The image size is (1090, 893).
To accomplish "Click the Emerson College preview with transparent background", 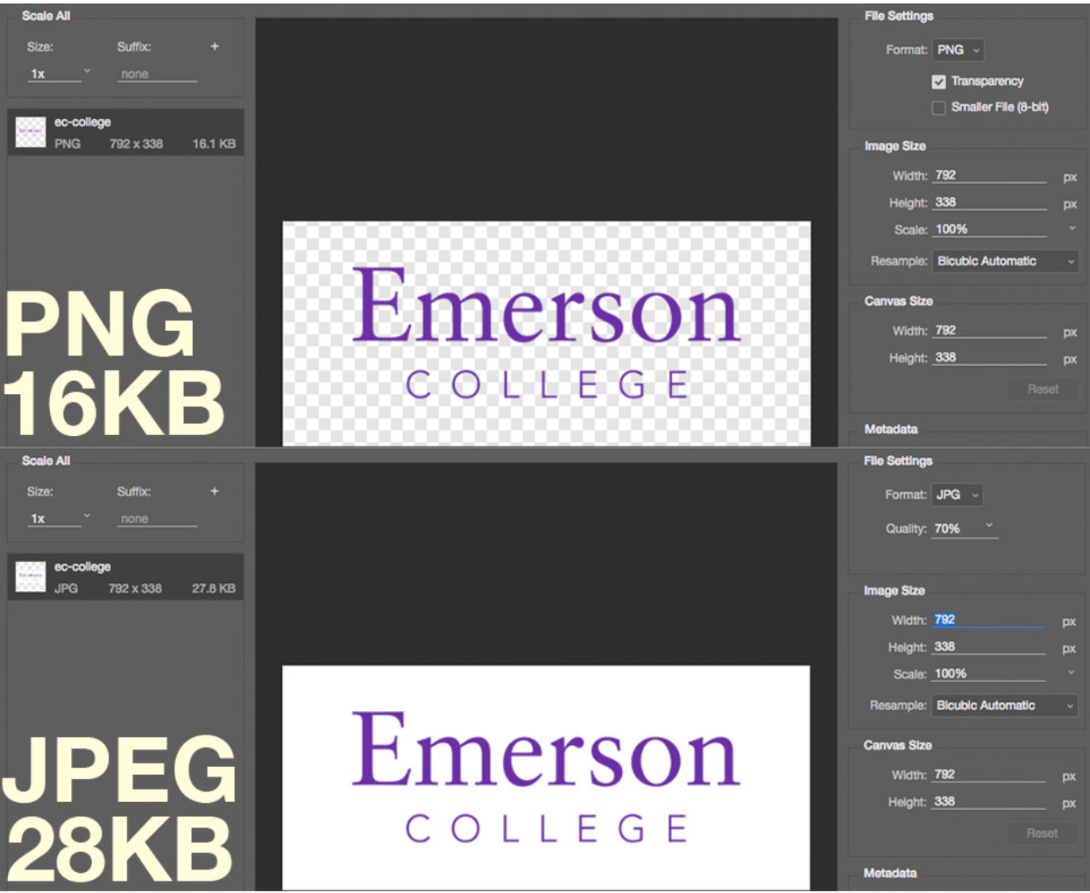I will pyautogui.click(x=546, y=333).
